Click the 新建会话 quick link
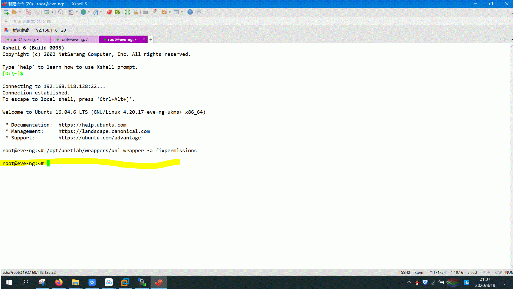Image resolution: width=513 pixels, height=289 pixels. tap(20, 30)
